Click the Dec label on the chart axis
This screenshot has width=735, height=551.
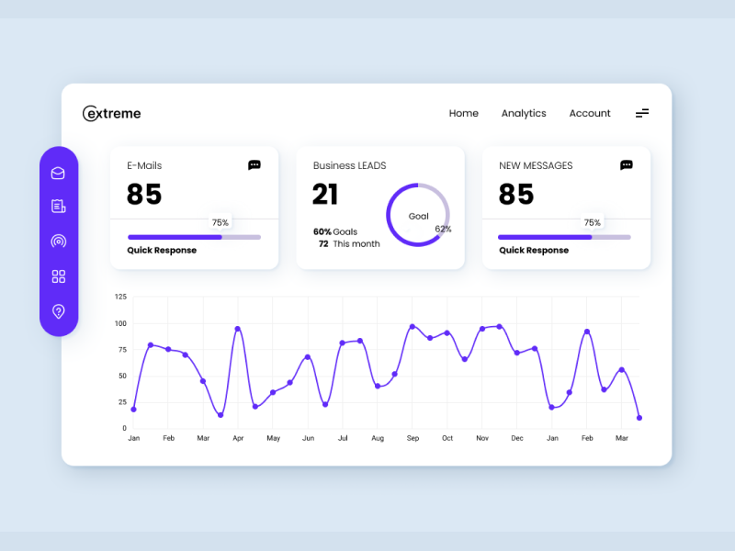click(x=517, y=438)
